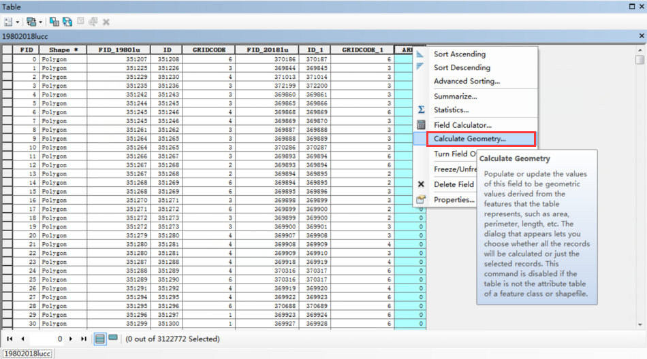This screenshot has height=359, width=647.
Task: Click the FID_1980lu column header
Action: click(119, 50)
